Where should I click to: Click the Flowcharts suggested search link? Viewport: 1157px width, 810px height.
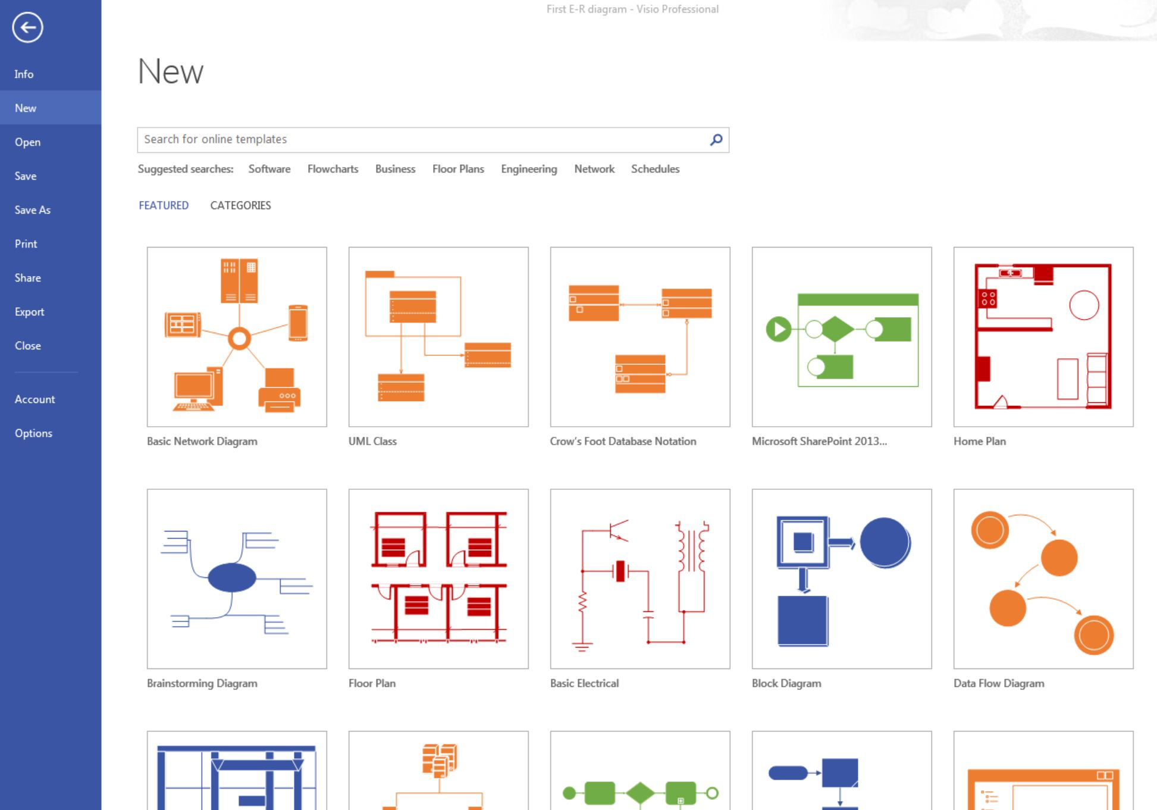(x=333, y=169)
